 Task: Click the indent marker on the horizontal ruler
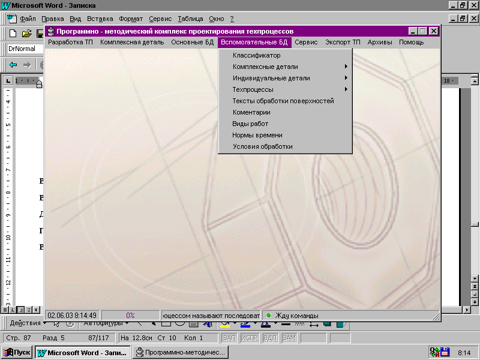tap(39, 83)
